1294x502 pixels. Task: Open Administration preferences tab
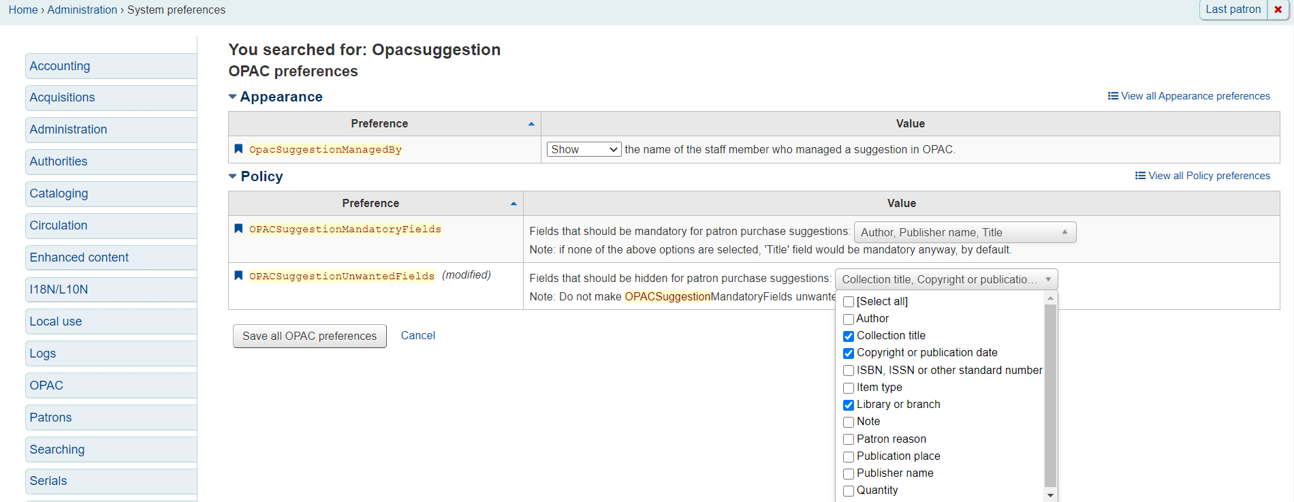[111, 129]
